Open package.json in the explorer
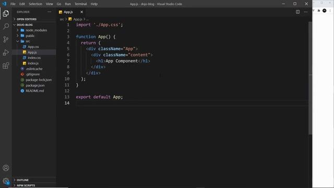 (34, 85)
